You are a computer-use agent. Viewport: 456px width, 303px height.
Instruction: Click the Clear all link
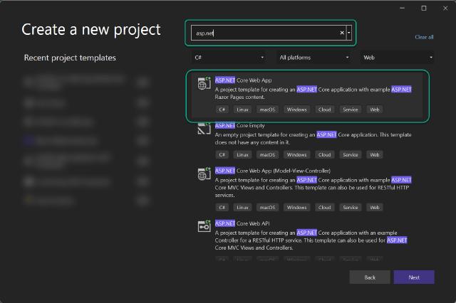click(424, 37)
